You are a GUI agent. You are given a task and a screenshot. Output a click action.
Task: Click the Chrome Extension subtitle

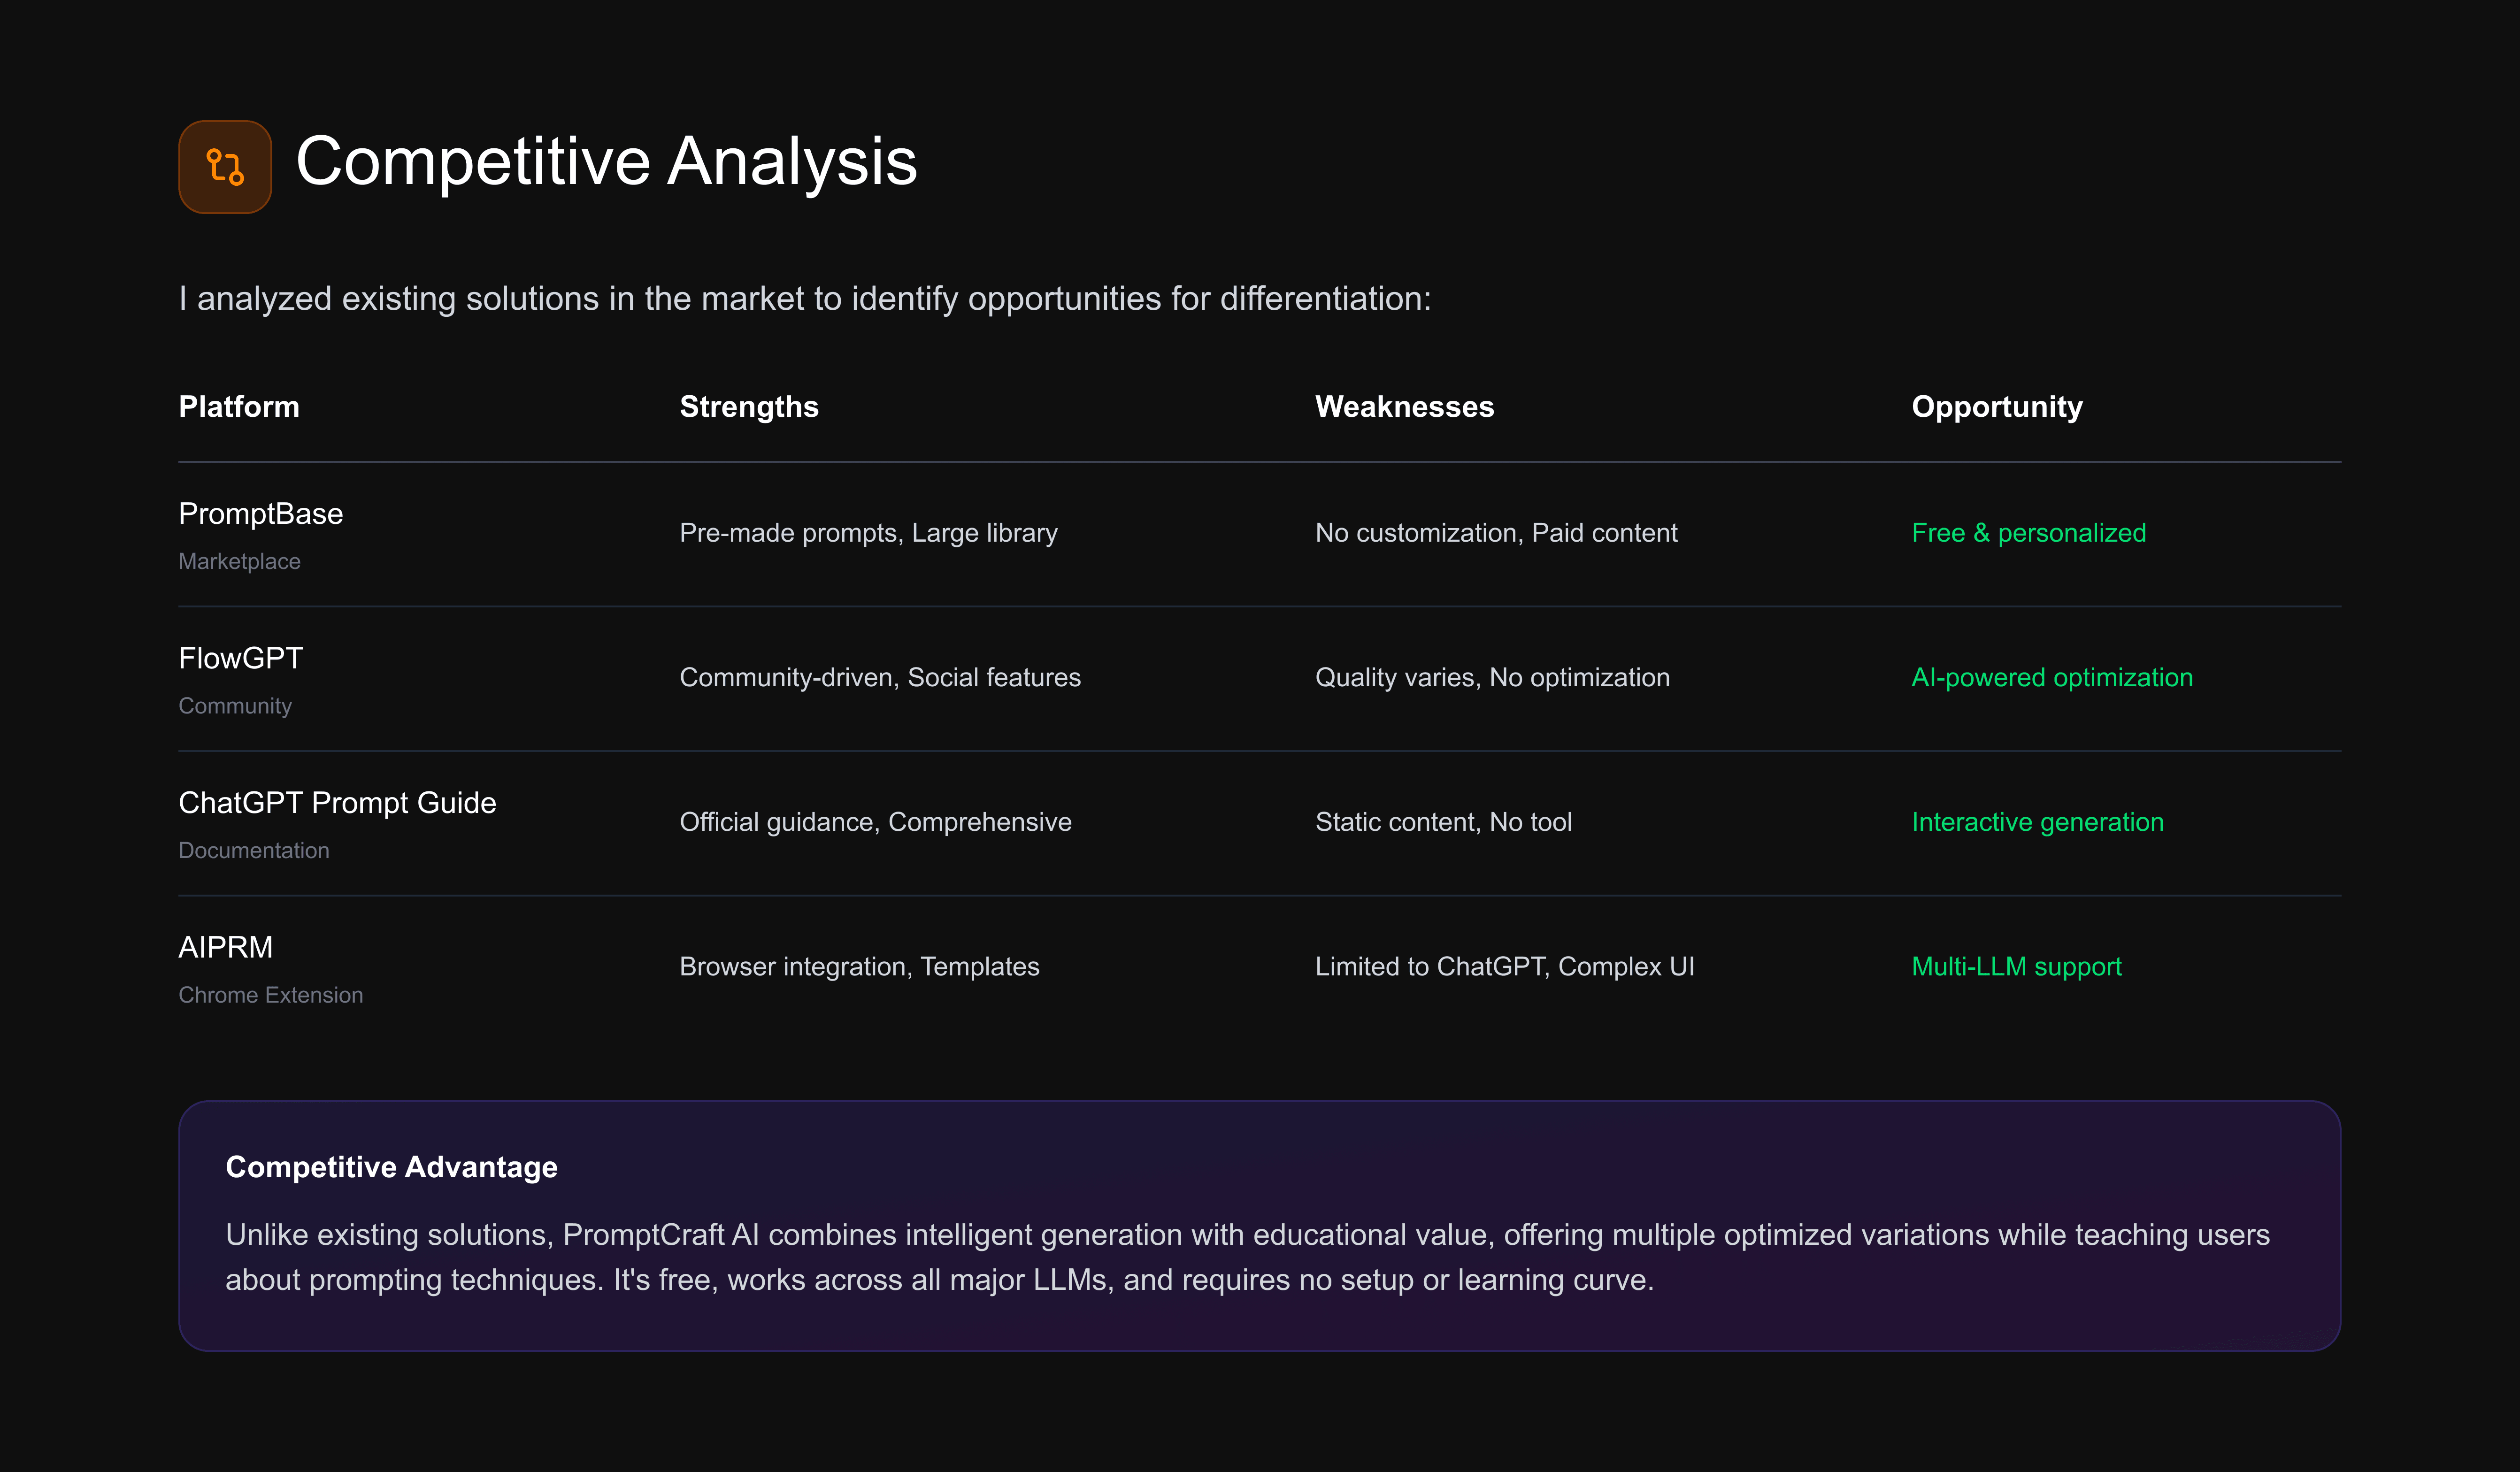coord(270,995)
